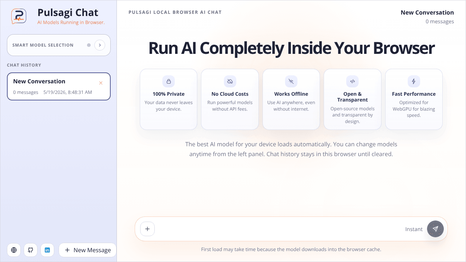Viewport: 466px width, 262px height.
Task: Click the plus attachment button in composer
Action: tap(147, 229)
